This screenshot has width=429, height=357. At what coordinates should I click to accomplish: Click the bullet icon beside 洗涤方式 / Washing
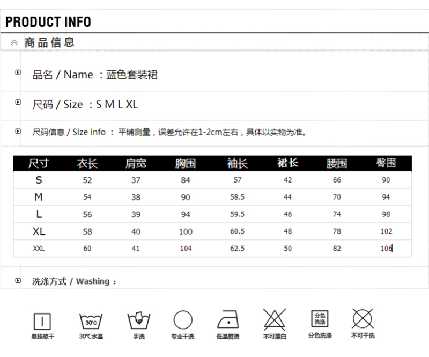point(18,280)
